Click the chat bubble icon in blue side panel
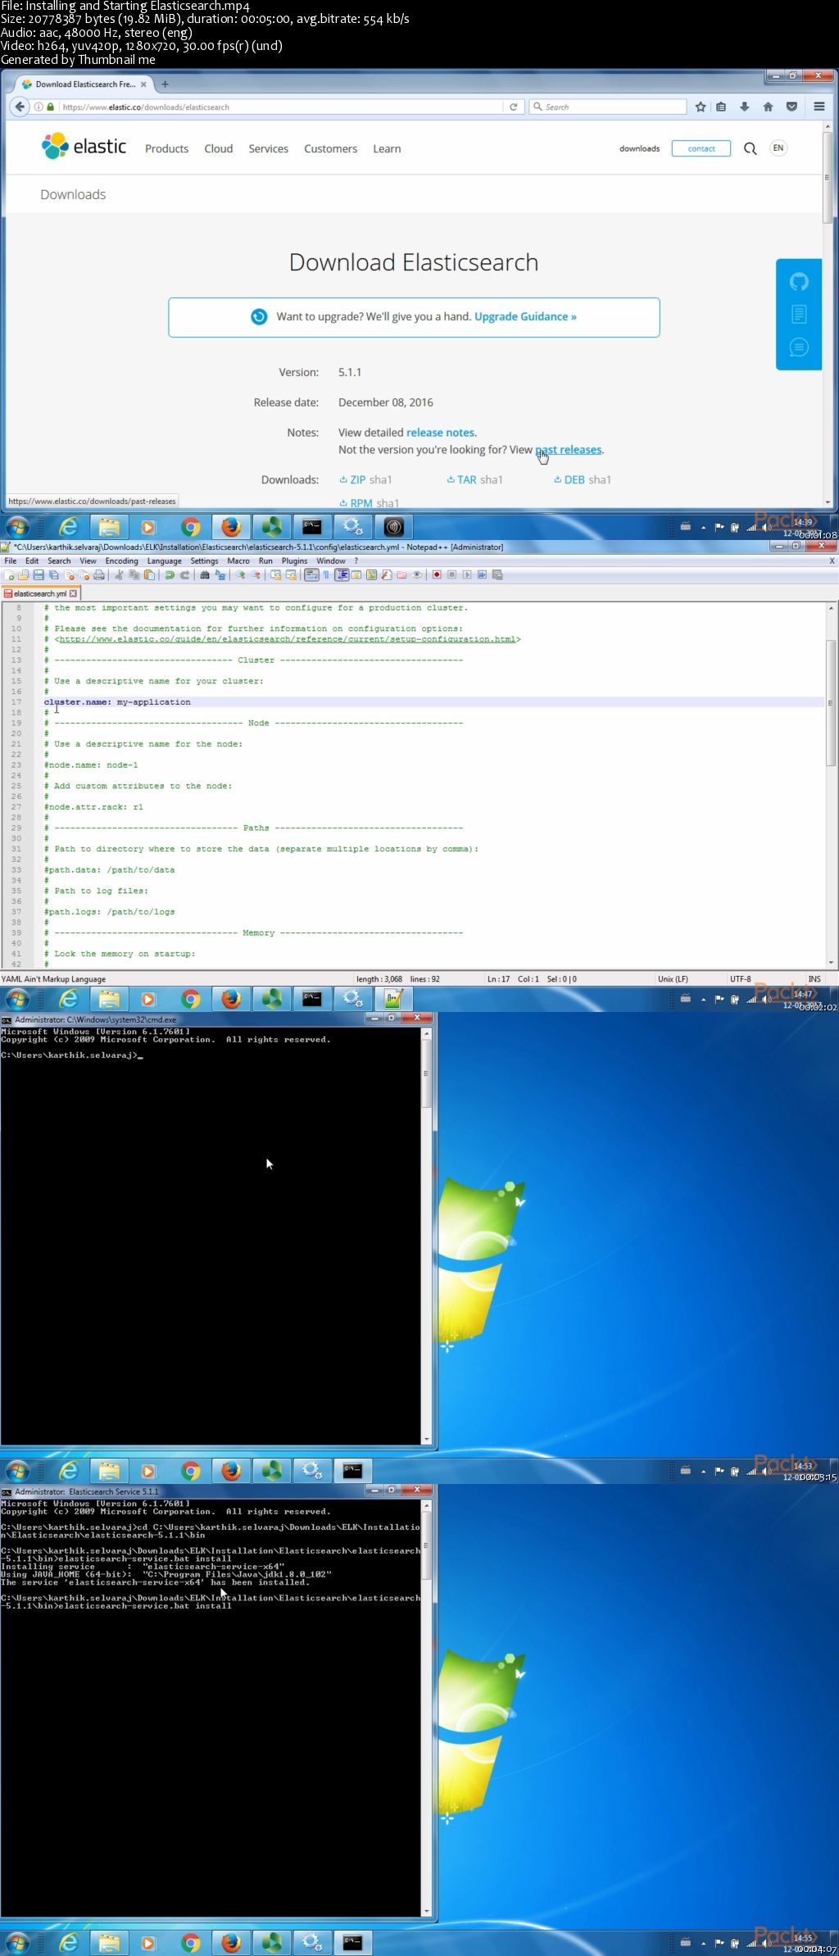 pos(799,347)
